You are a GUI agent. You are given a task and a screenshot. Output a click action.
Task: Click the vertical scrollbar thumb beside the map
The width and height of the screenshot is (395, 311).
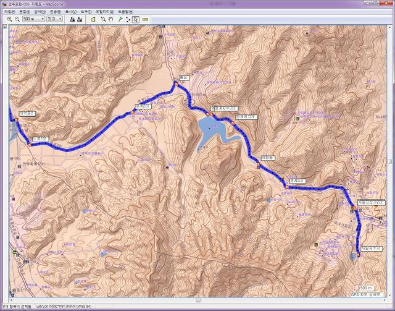(389, 161)
